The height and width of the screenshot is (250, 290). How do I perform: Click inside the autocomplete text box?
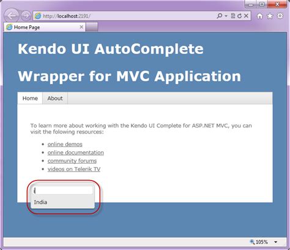pyautogui.click(x=63, y=191)
